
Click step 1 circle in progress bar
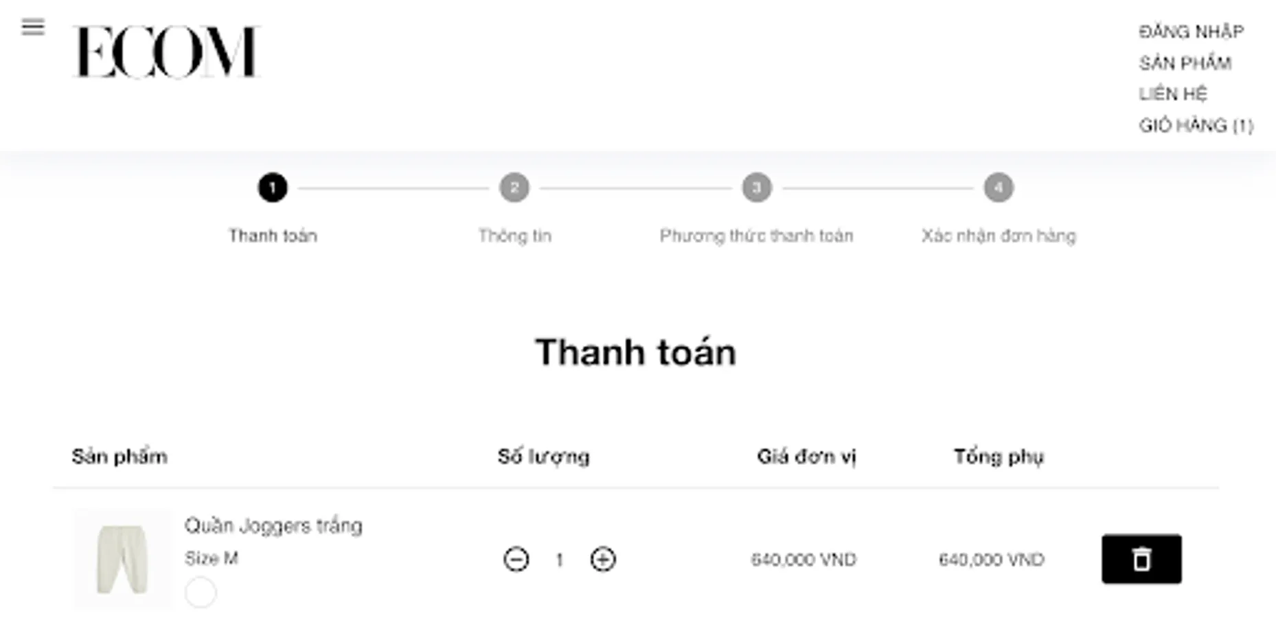pos(273,187)
